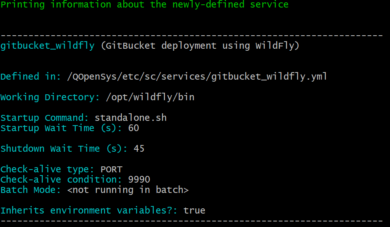390x227 pixels.
Task: Click the check-alive type value 'PORT'
Action: tap(111, 170)
